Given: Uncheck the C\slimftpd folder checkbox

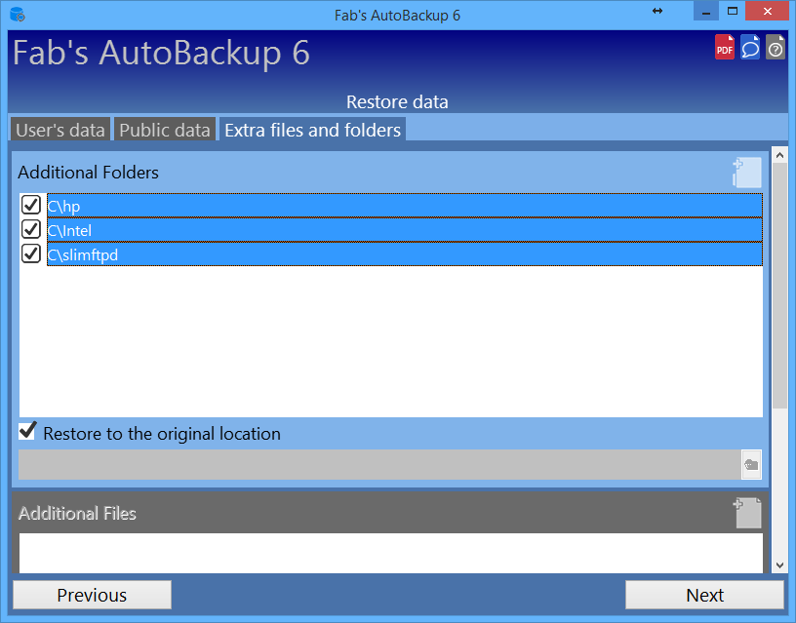Looking at the screenshot, I should pyautogui.click(x=31, y=253).
